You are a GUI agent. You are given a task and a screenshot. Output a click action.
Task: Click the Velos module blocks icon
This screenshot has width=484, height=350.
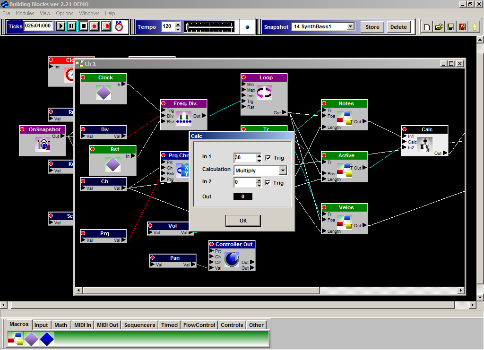tap(345, 222)
